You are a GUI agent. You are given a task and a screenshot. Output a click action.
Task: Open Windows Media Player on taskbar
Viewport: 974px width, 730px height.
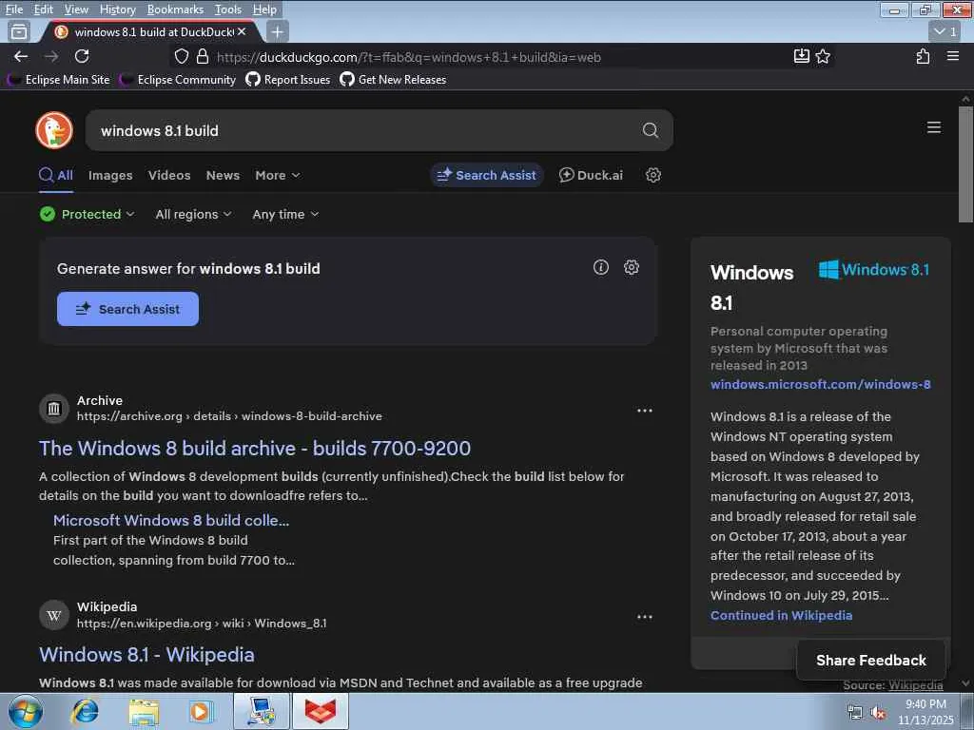[x=200, y=711]
